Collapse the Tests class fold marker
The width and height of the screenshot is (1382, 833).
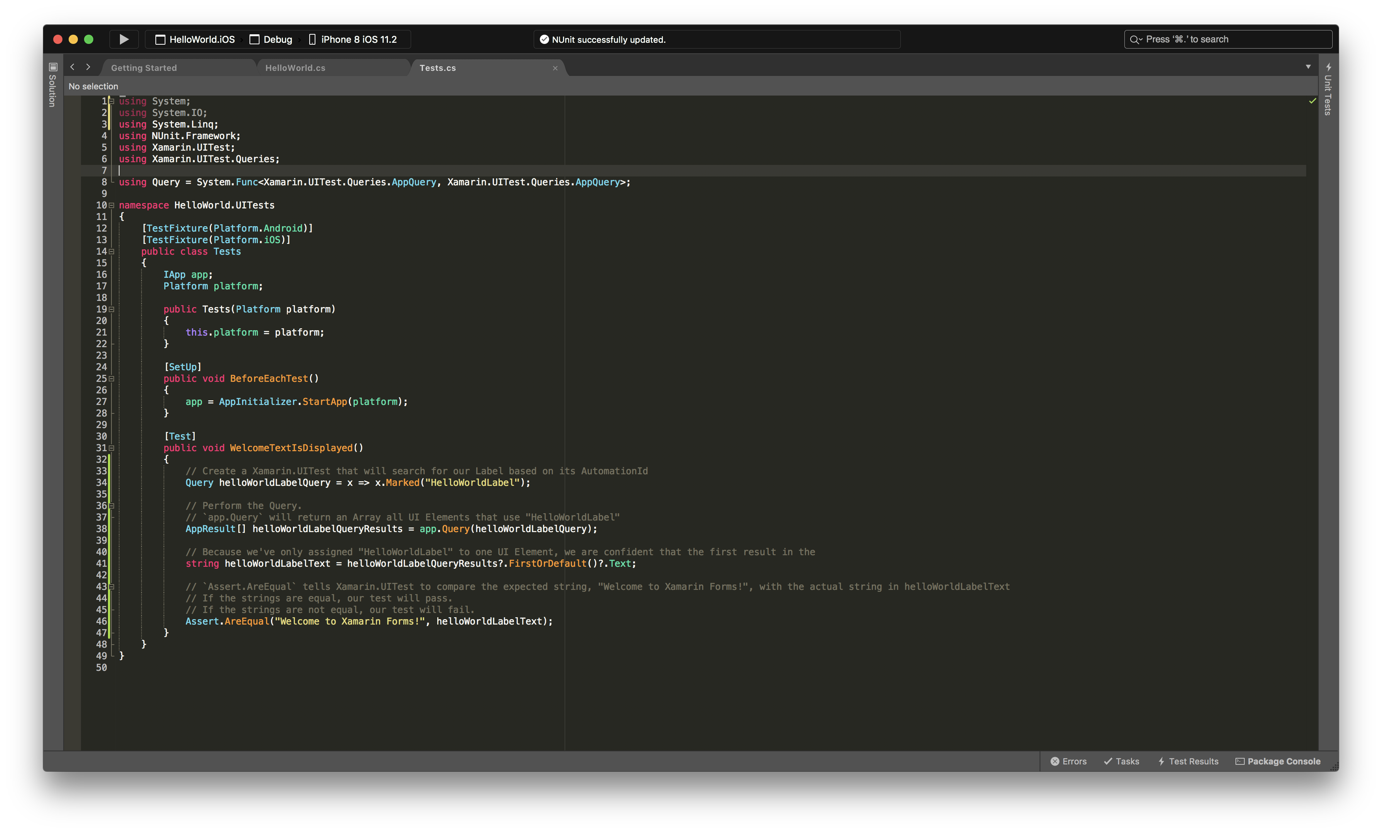click(x=111, y=252)
